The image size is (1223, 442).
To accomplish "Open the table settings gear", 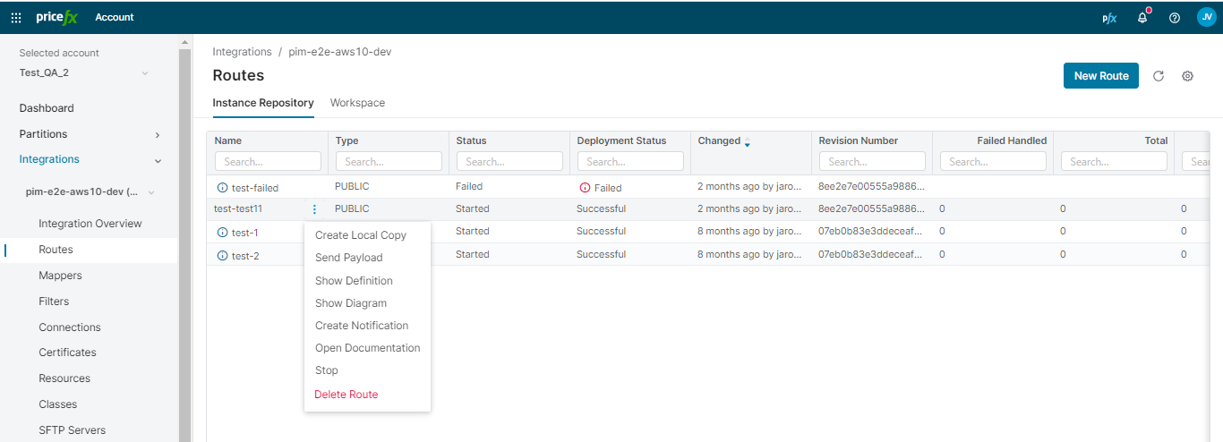I will 1188,76.
